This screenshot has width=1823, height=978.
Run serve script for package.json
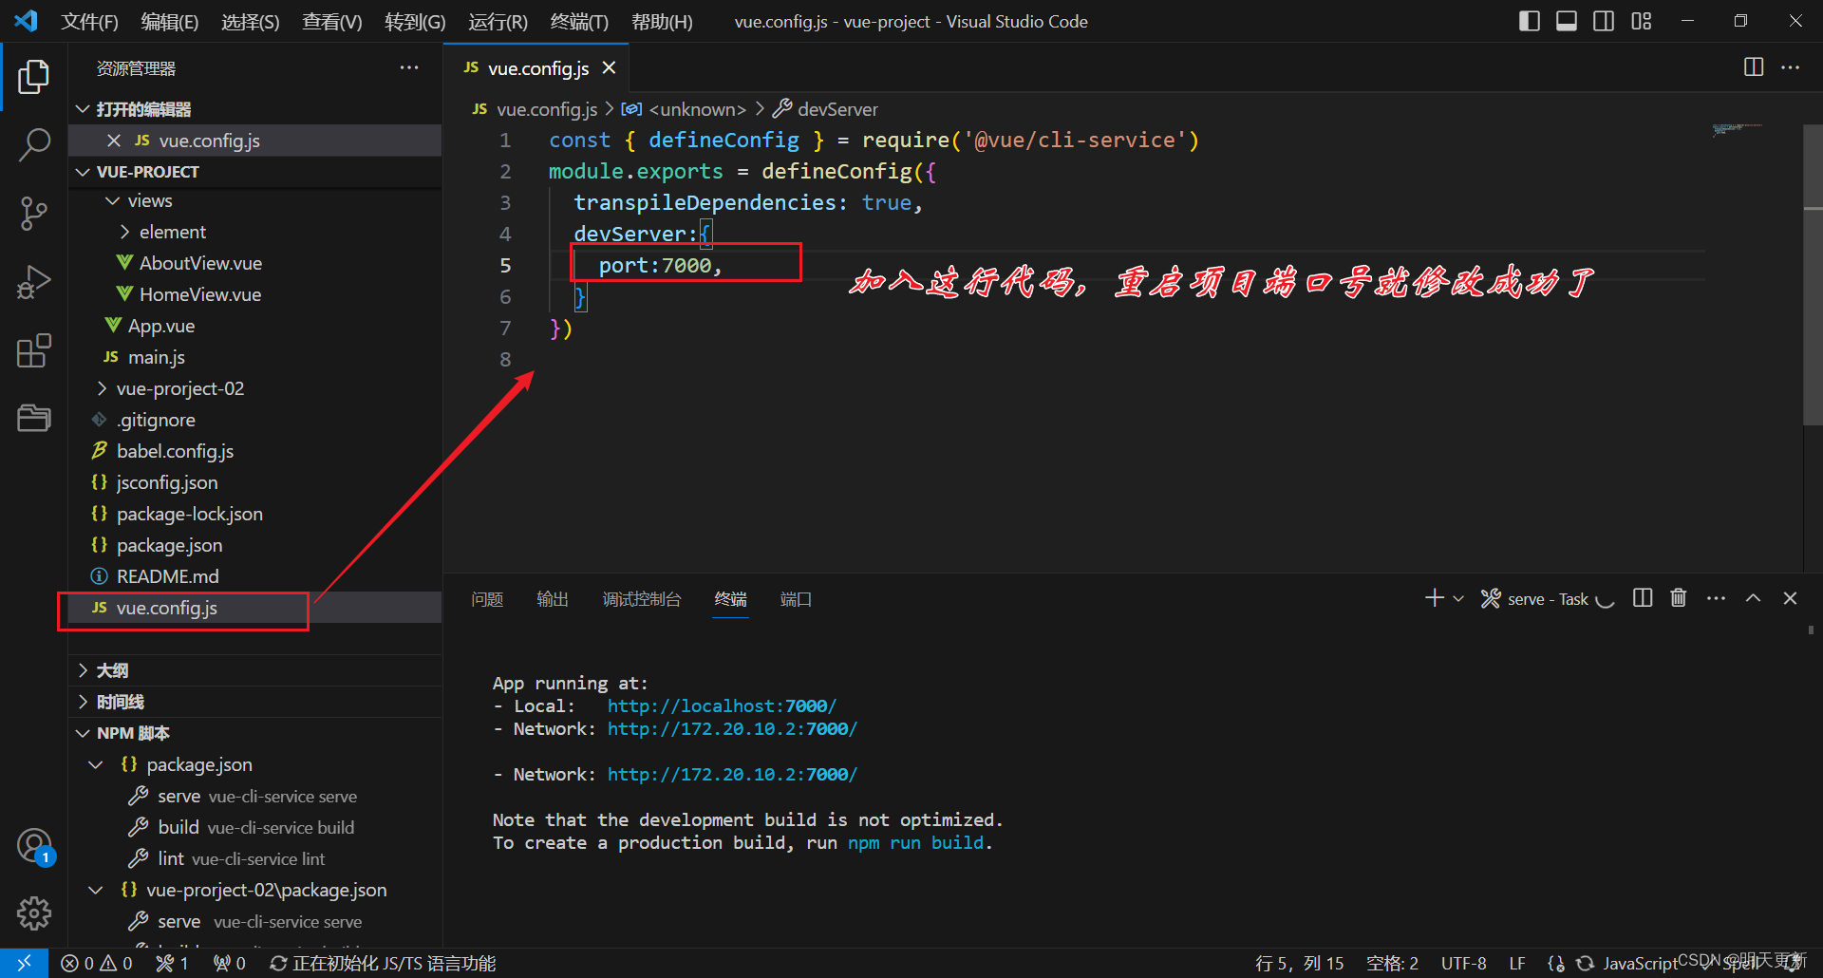point(256,796)
